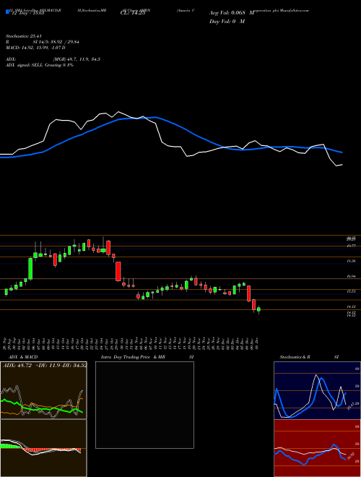Select the 'Stochastics: 25.41' reading
361x477 pixels.
click(x=22, y=36)
